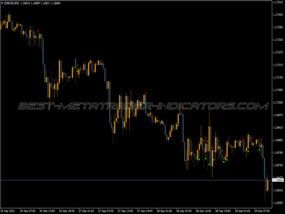285x214 pixels.
Task: Click the red signal dot above the 27 Sep 19:00 candle
Action: (x=146, y=93)
